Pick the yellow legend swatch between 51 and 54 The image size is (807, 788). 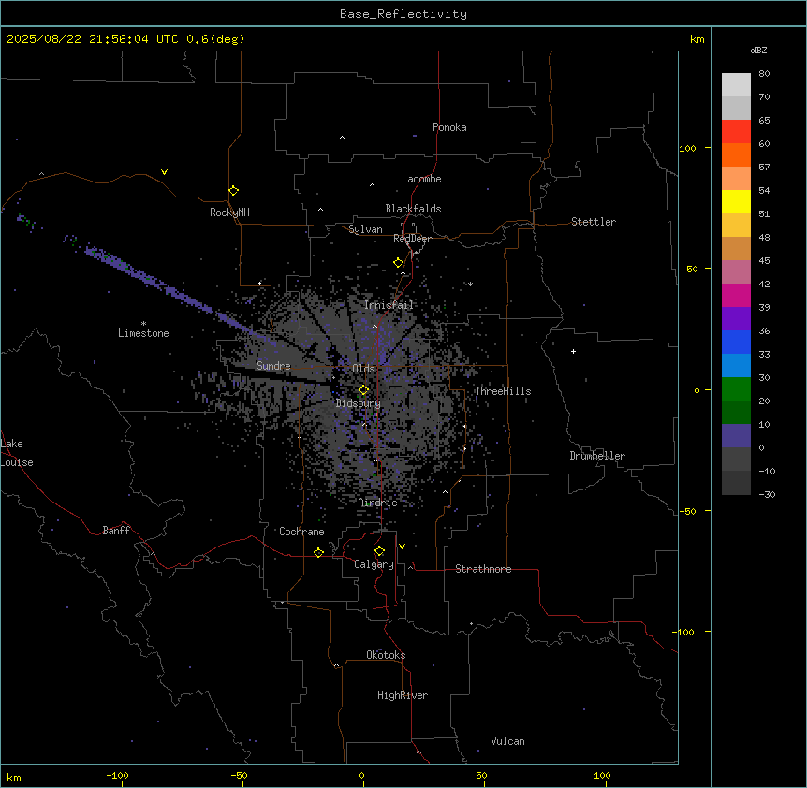pyautogui.click(x=736, y=202)
